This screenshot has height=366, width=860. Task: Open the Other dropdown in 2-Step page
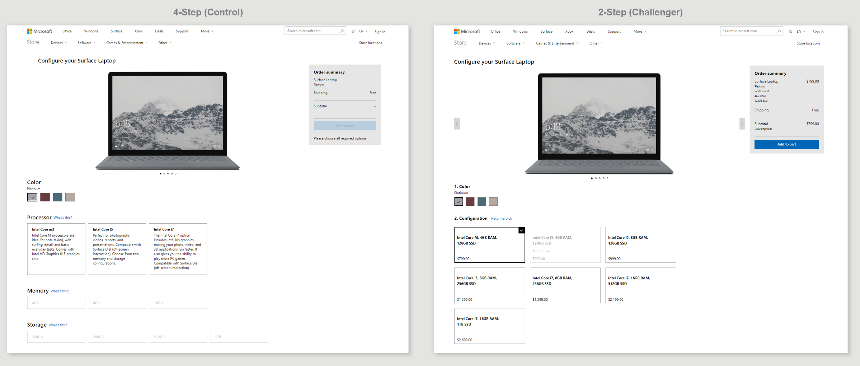click(x=596, y=43)
